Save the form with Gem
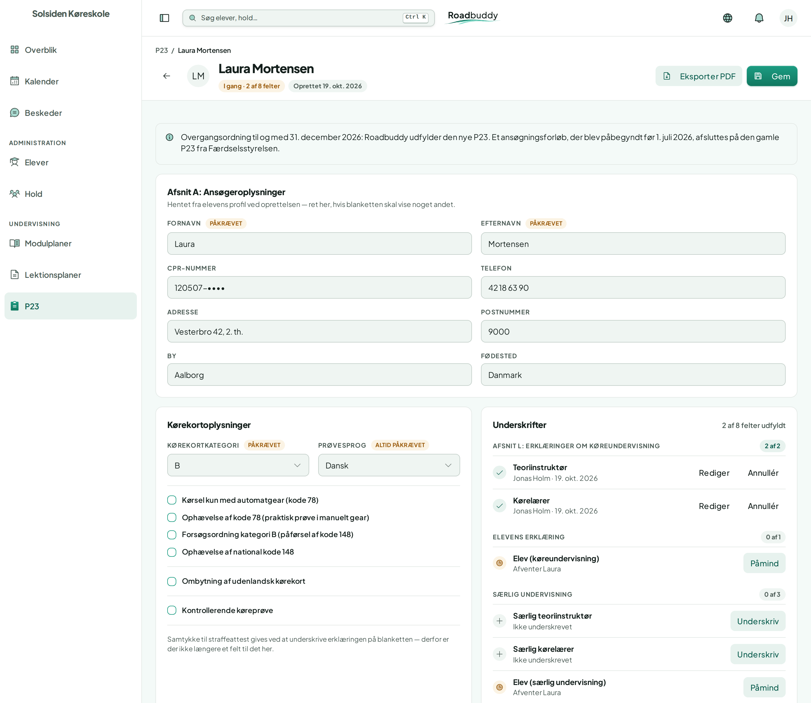 [x=772, y=76]
